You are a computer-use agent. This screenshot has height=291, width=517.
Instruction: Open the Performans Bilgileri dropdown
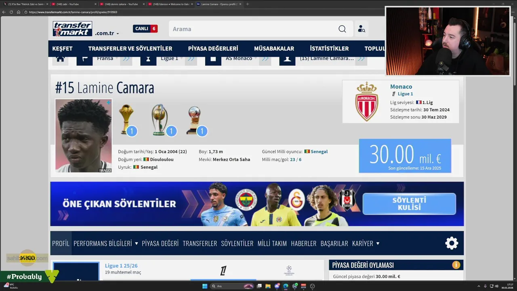(106, 243)
